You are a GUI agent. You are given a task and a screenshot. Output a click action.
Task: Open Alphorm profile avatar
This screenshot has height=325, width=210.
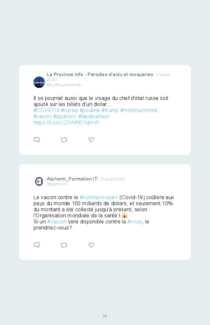[x=39, y=181]
